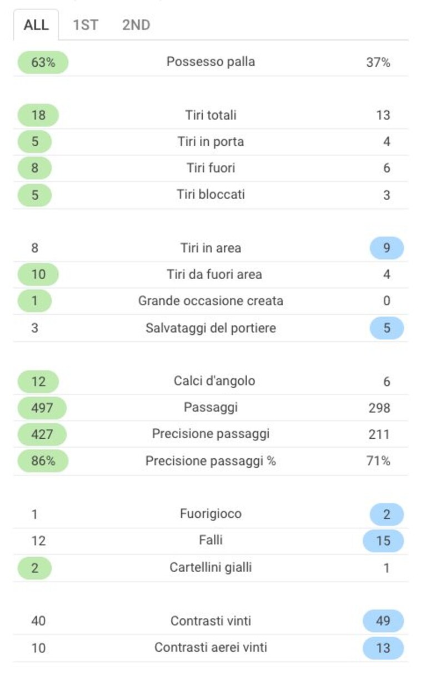Click the 18 Tiri totali green badge

tap(38, 115)
